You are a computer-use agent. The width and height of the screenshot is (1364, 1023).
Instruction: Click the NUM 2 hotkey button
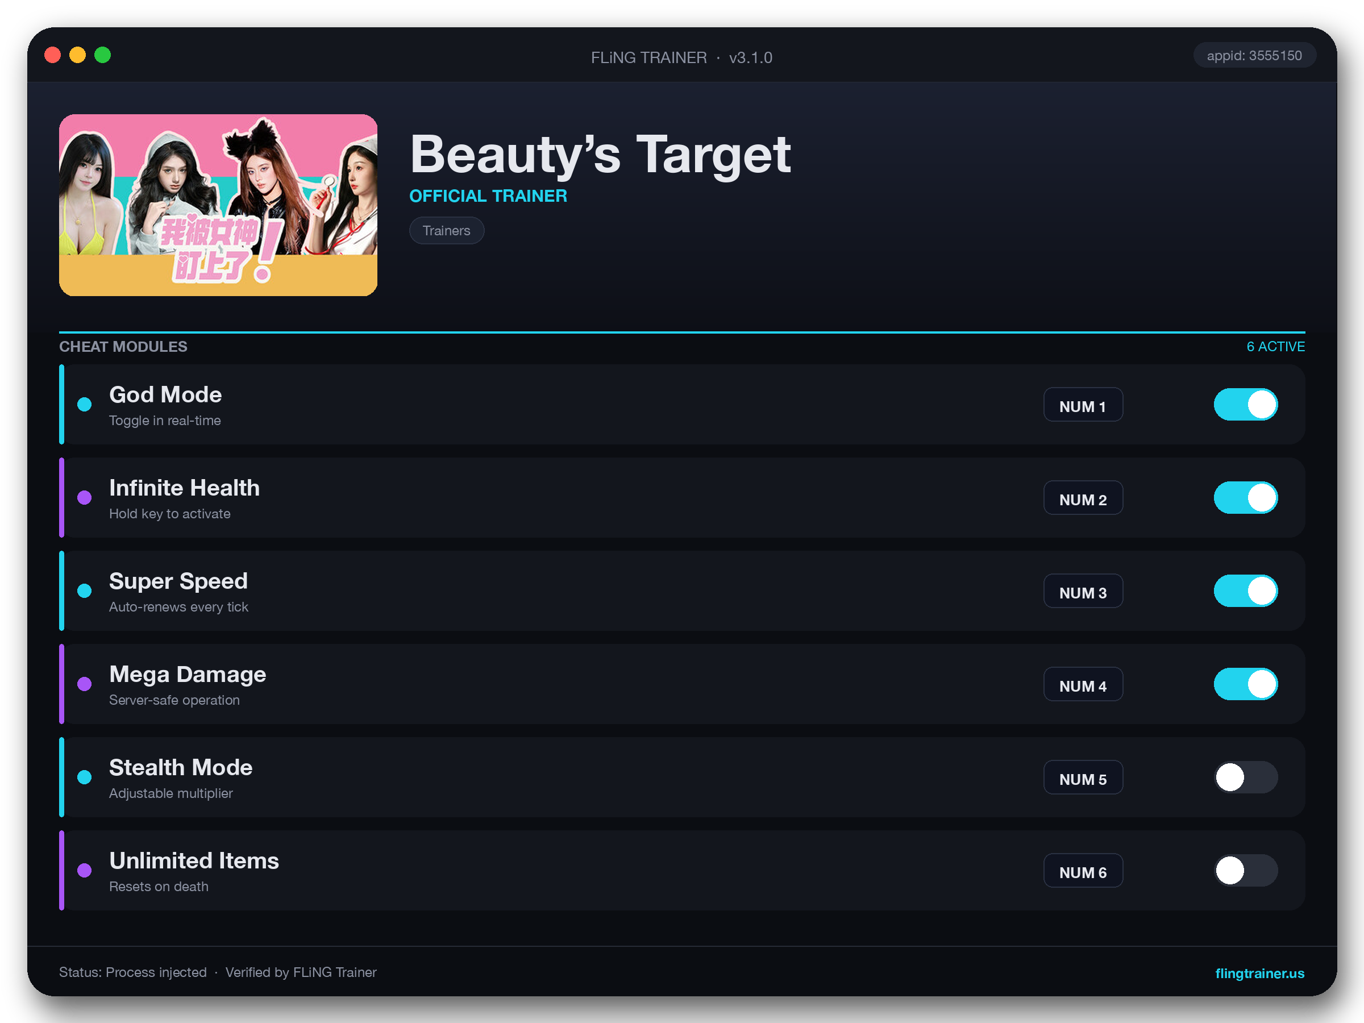[1083, 498]
